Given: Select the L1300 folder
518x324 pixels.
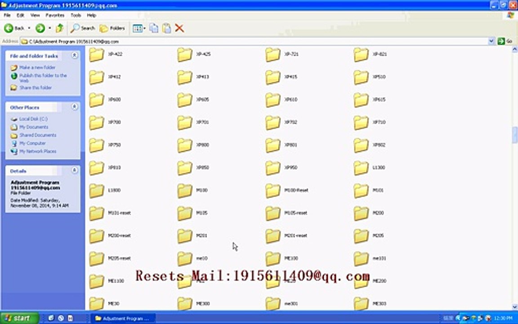Looking at the screenshot, I should (369, 168).
